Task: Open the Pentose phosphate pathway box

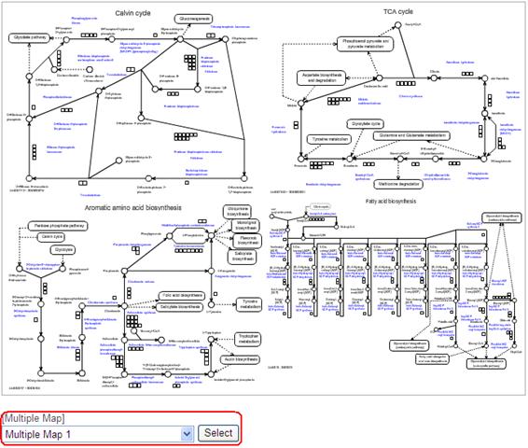Action: [59, 226]
